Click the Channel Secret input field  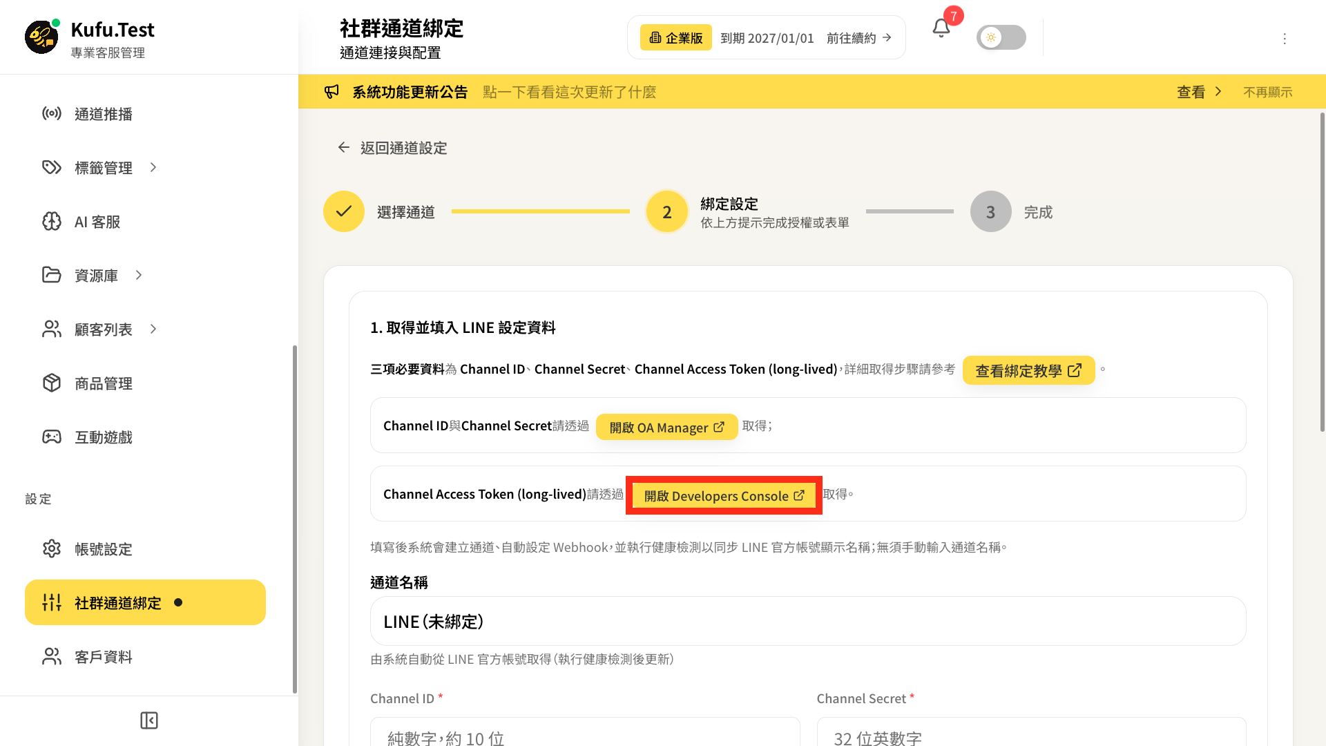point(1032,732)
